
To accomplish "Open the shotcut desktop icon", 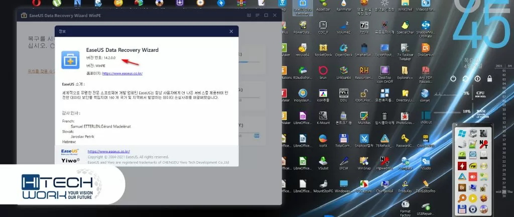I will 426,118.
